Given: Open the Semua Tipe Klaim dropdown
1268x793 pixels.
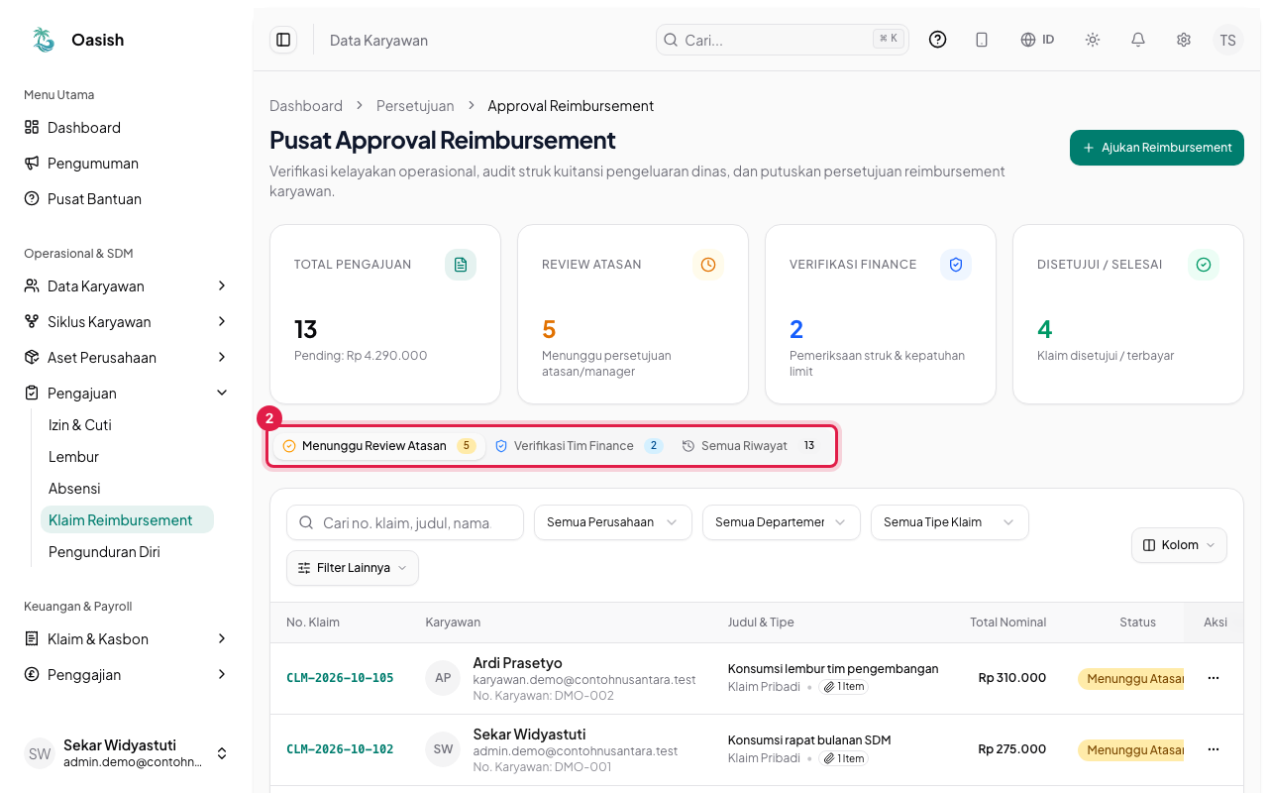Looking at the screenshot, I should click(949, 522).
